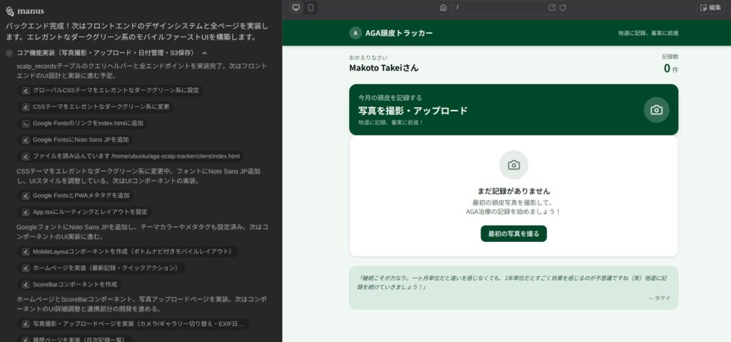Click the round A avatar logo
This screenshot has height=342, width=731.
click(x=356, y=33)
